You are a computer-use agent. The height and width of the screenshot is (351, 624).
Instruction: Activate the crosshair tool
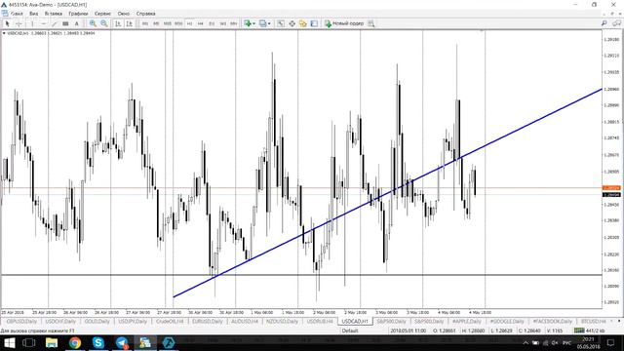coord(19,23)
